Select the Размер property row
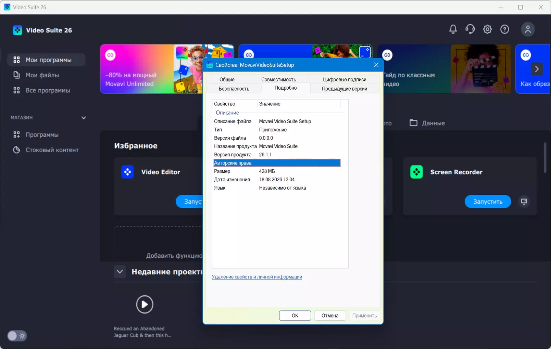The image size is (551, 349). click(x=277, y=171)
